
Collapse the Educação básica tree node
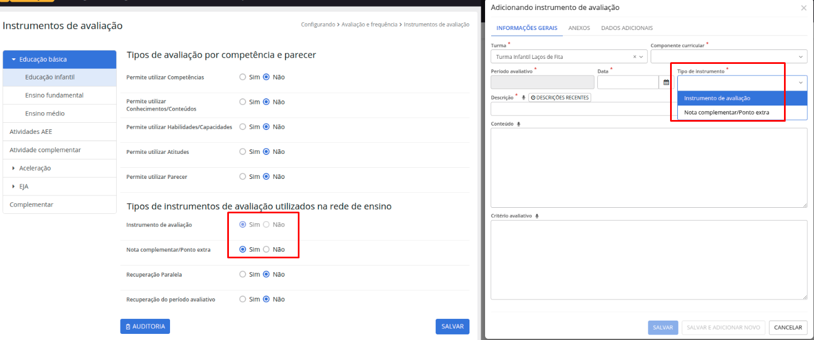coord(13,59)
